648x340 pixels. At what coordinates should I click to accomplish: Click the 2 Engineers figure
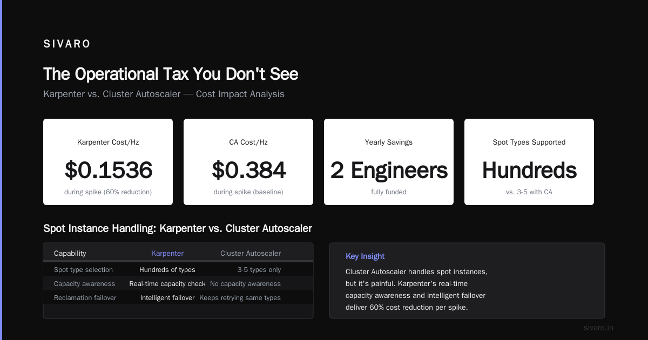coord(389,170)
